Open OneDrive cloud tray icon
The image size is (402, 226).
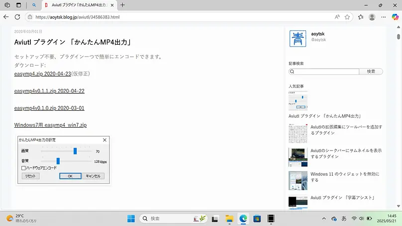click(334, 219)
